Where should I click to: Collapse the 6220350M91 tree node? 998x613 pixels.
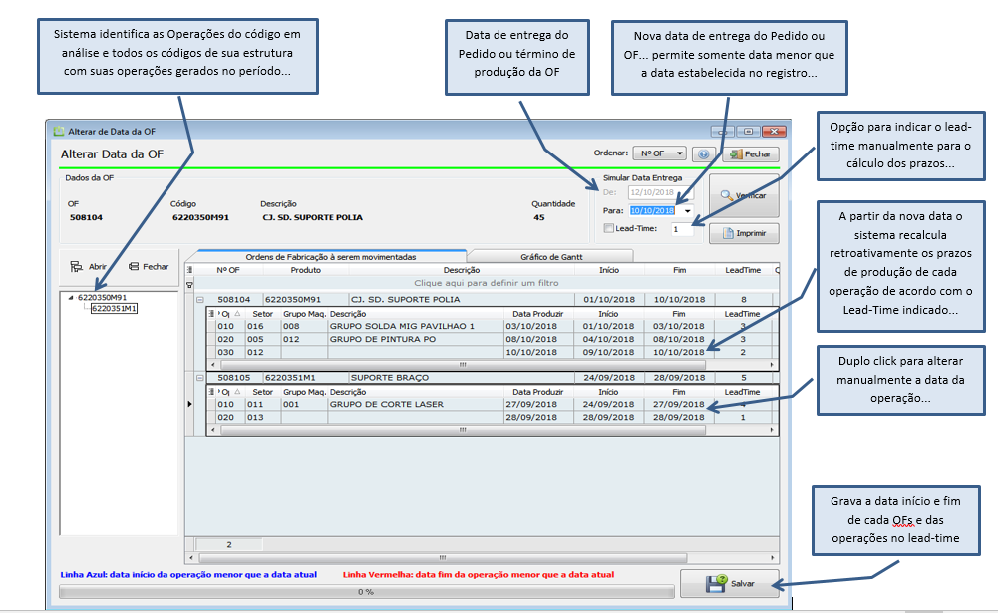[70, 297]
